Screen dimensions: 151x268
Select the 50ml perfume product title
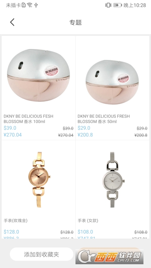[103, 119]
